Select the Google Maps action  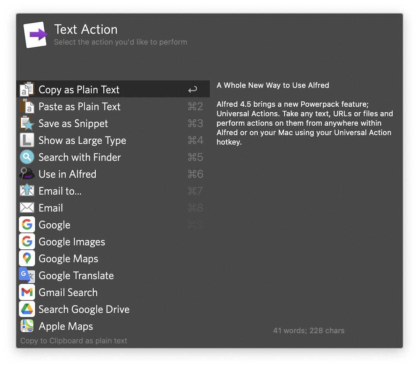click(x=113, y=258)
